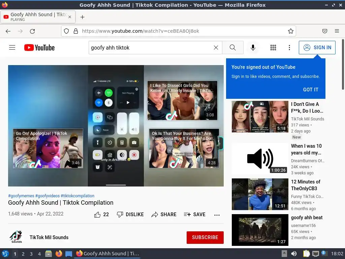
Task: Click the #tiktokcompilation hashtag
Action: (x=77, y=196)
